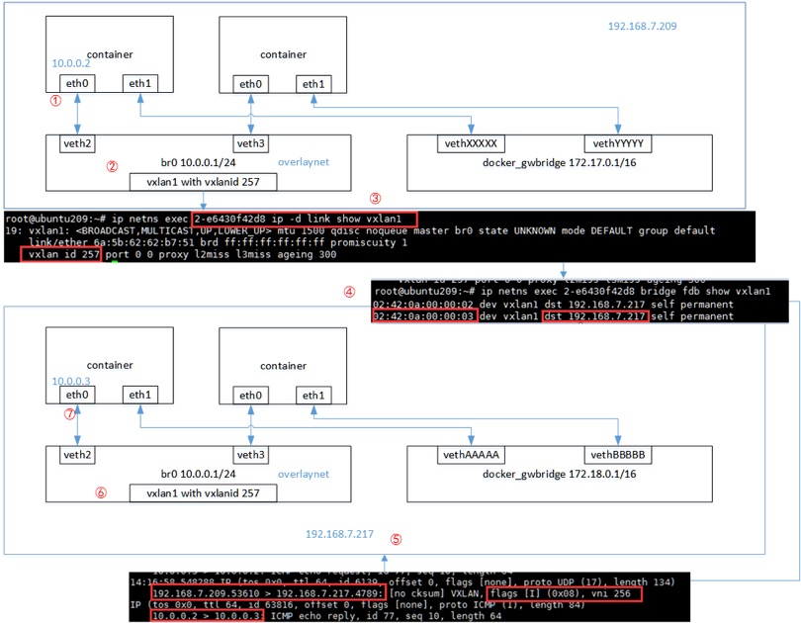The width and height of the screenshot is (801, 623).
Task: Click the blue host label 192.168.7.209
Action: pos(642,26)
